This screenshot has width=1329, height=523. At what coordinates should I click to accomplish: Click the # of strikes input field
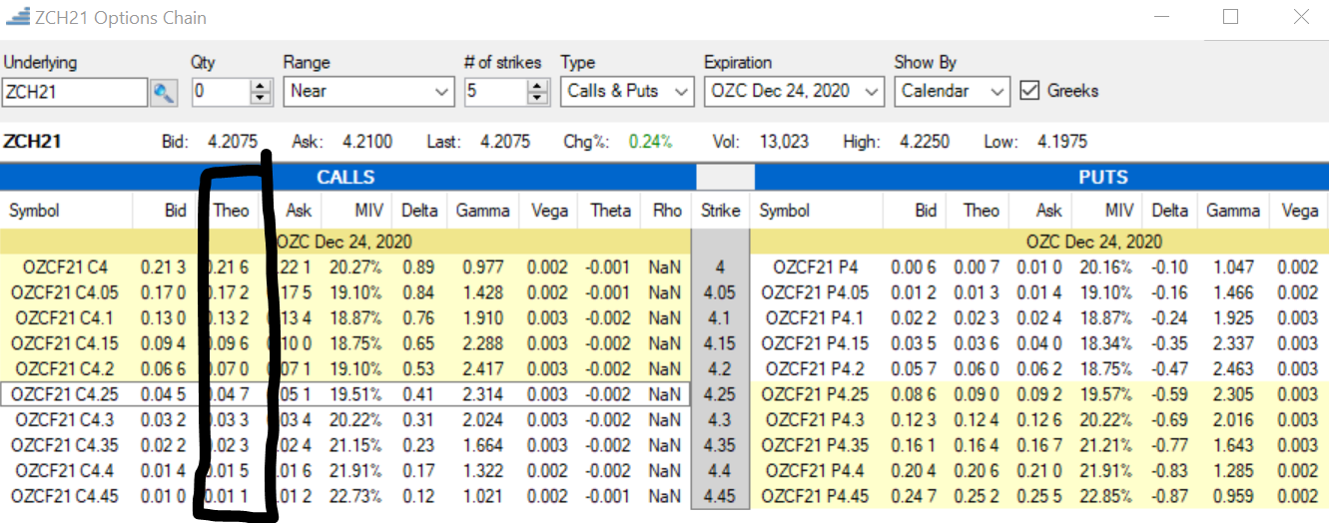495,92
